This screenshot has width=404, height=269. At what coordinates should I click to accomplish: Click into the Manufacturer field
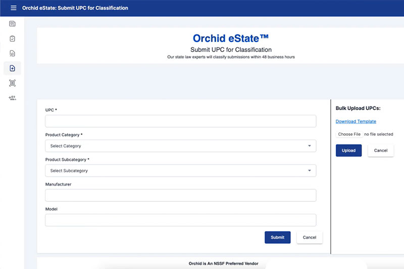[x=181, y=195]
